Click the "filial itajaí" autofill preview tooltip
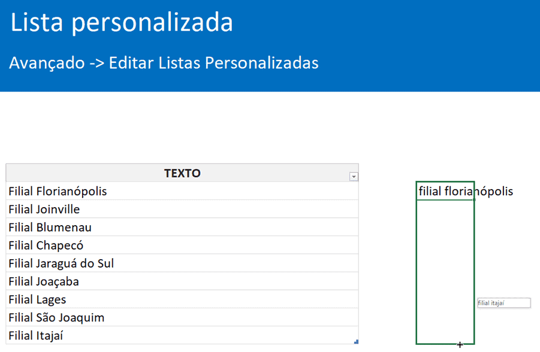This screenshot has width=540, height=352. click(503, 303)
